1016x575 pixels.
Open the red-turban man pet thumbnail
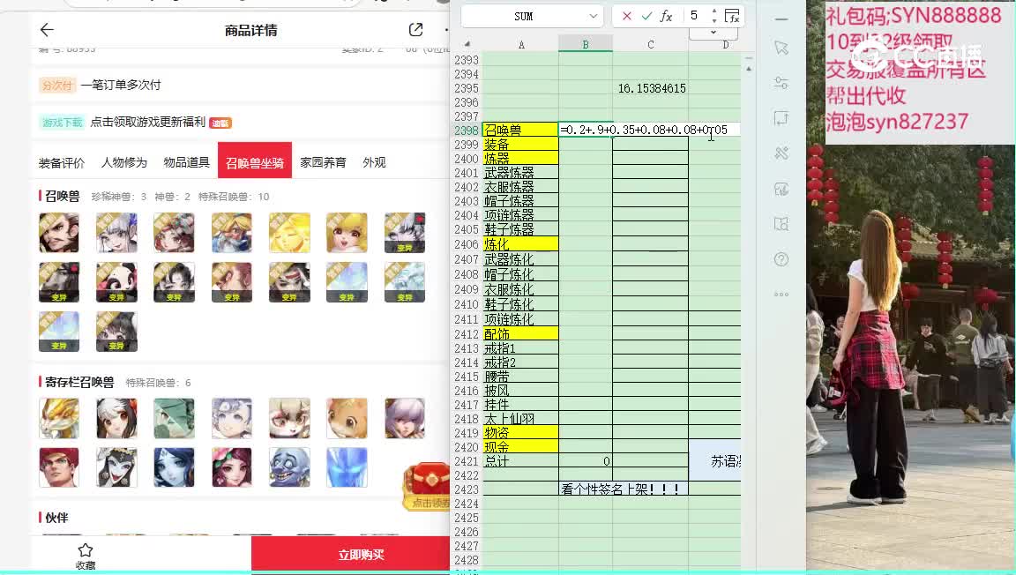pyautogui.click(x=59, y=467)
